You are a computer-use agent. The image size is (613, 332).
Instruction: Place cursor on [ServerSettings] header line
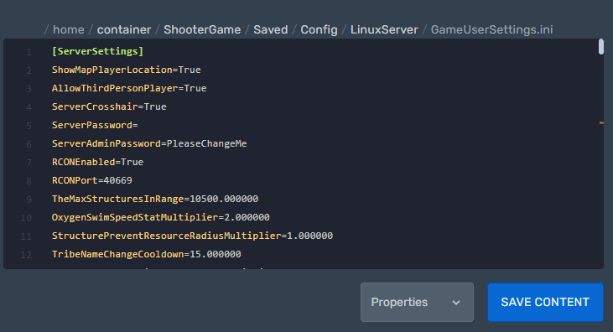pos(98,51)
